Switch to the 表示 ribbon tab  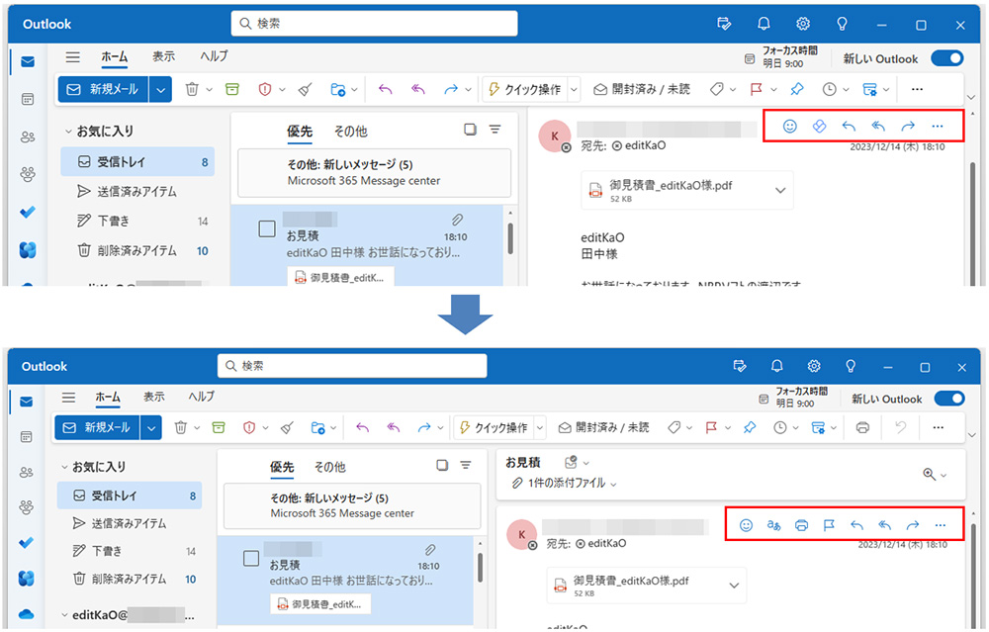tap(153, 397)
